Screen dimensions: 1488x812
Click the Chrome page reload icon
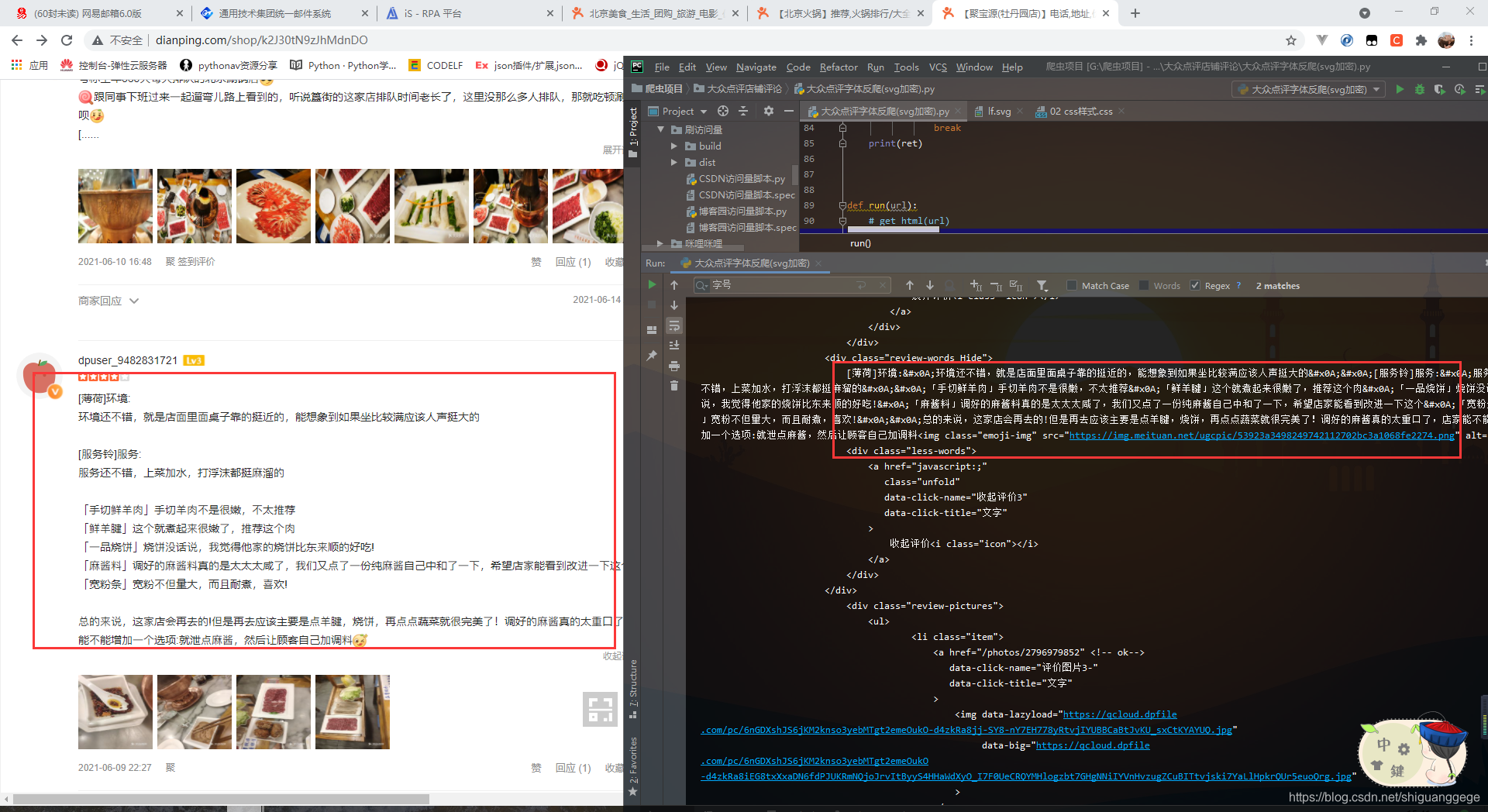coord(66,40)
